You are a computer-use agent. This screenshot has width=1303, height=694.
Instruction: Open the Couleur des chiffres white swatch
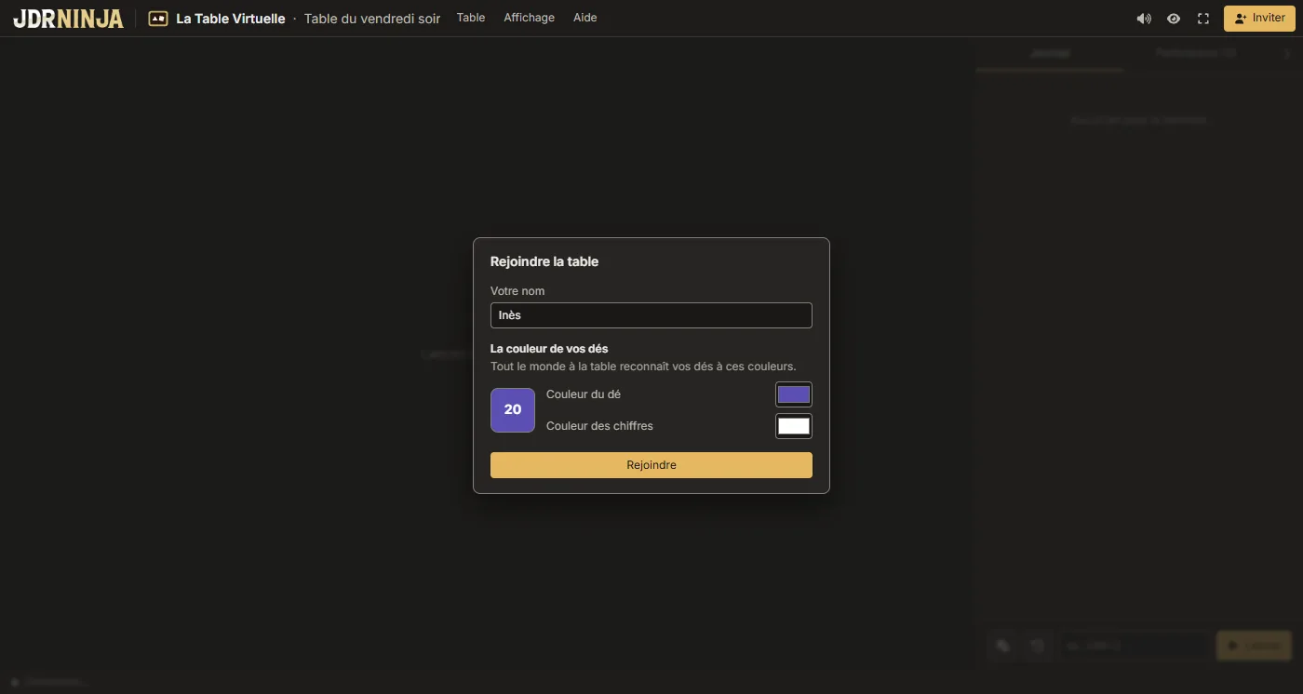(794, 426)
